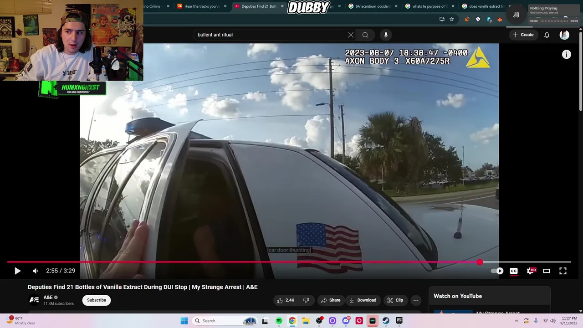Viewport: 583px width, 328px height.
Task: Launch Steam from the taskbar
Action: pos(386,321)
